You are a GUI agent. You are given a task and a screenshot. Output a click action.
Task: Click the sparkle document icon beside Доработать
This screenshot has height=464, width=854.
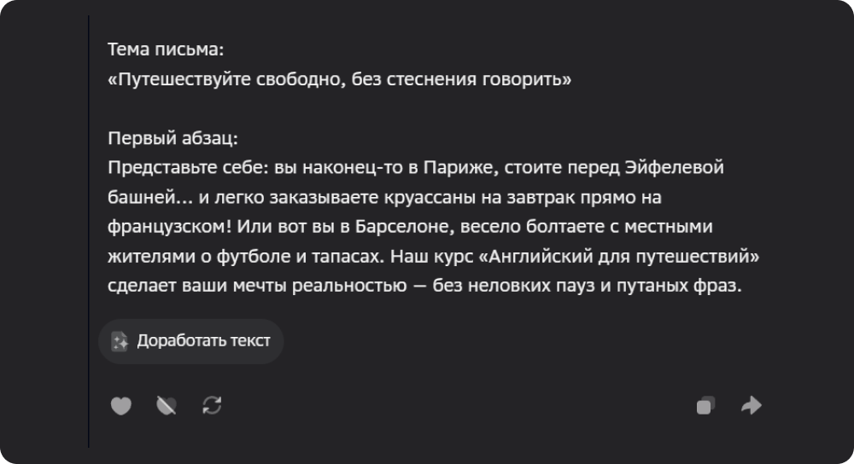(120, 341)
